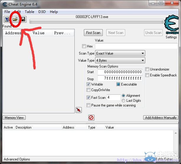
Task: Click the Stop address field
Action: (120, 78)
